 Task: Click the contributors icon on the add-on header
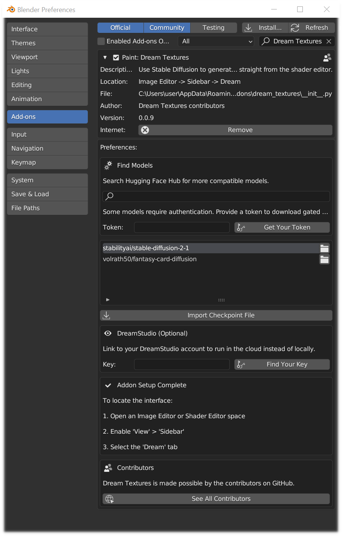[327, 57]
